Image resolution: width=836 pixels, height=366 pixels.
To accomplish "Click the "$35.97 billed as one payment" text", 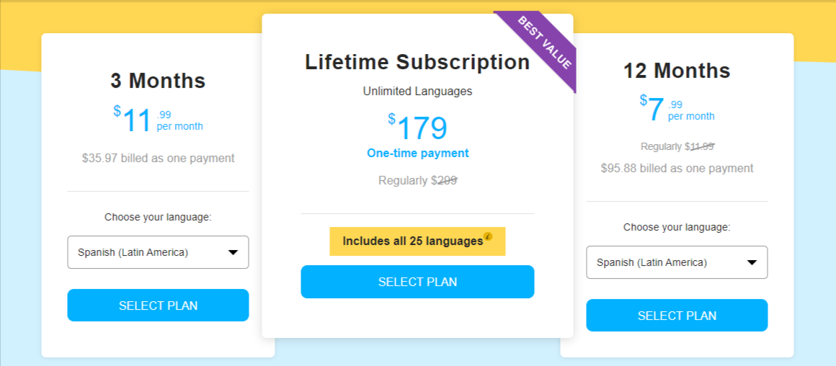I will point(158,159).
